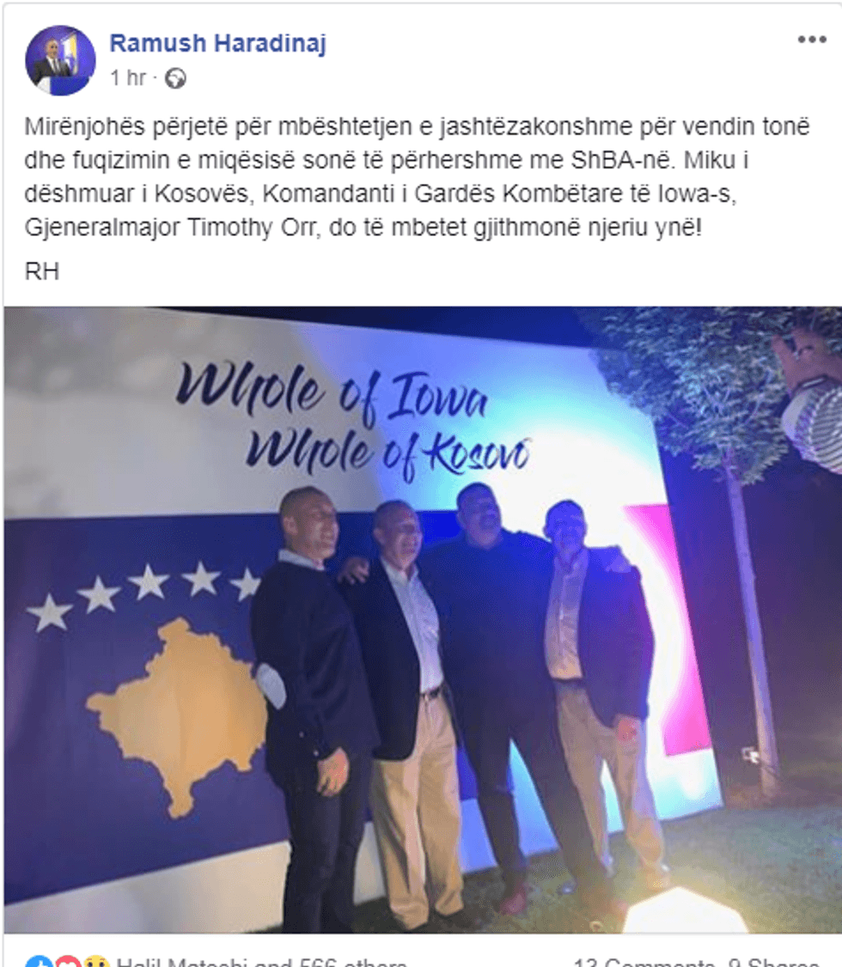View the list of people who reacted
The width and height of the screenshot is (842, 967).
(x=261, y=962)
